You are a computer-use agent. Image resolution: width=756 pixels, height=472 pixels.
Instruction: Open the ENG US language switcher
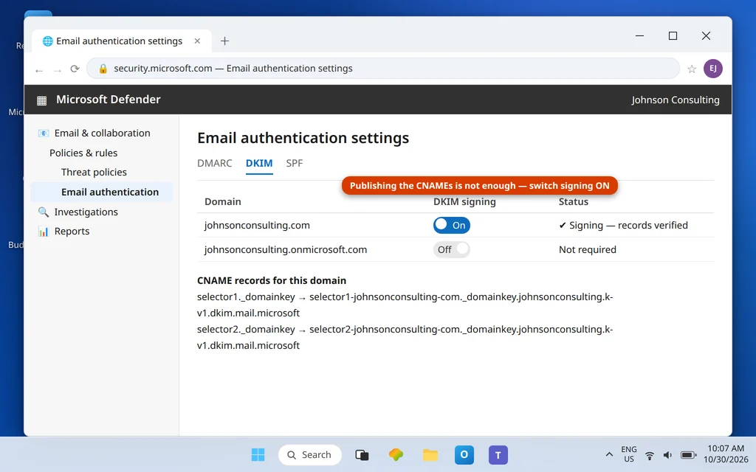coord(629,454)
